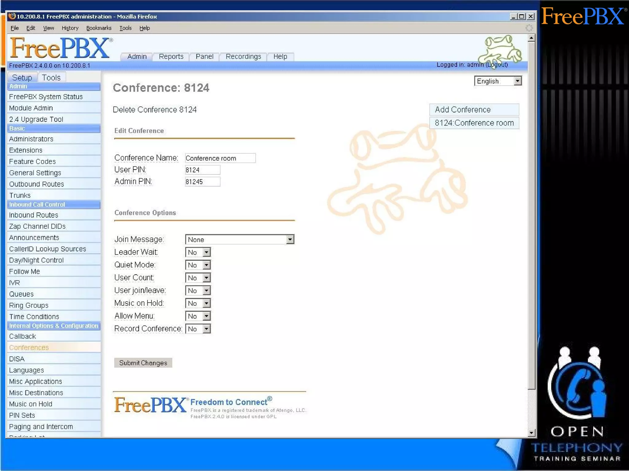Screen dimensions: 629x471
Task: Click the FreePBX logo in header
Action: point(61,48)
